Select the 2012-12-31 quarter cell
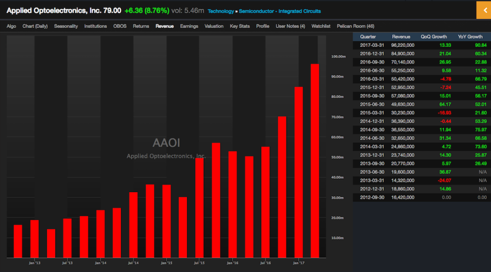 coord(372,189)
